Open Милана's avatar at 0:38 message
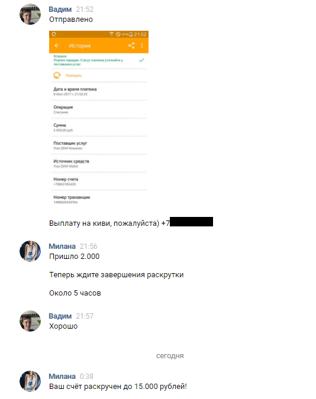316x399 pixels. click(30, 381)
